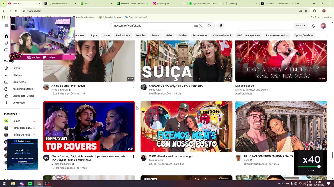Open browser extensions puzzle icon

pos(314,11)
